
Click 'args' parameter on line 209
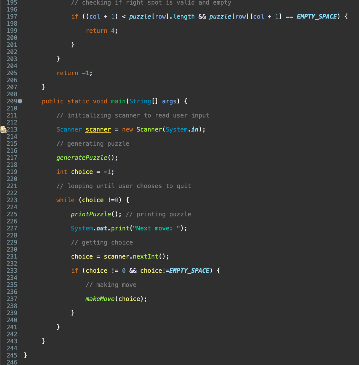tap(169, 101)
